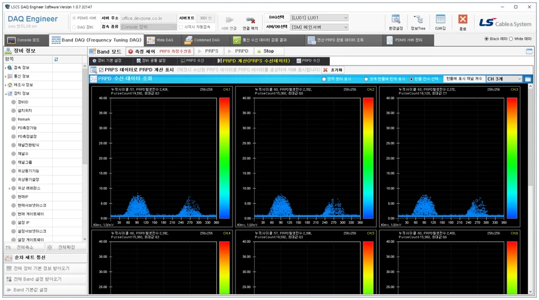Click the PRPS start button
Viewport: 539px width, 300px height.
pyautogui.click(x=209, y=51)
